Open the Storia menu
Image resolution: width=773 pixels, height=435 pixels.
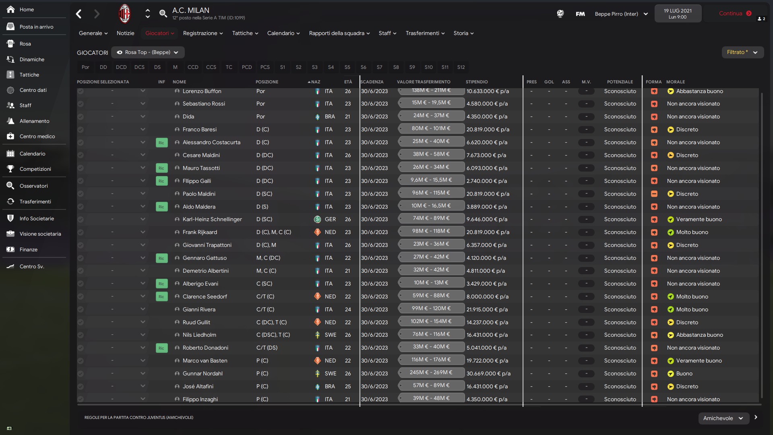pyautogui.click(x=463, y=33)
